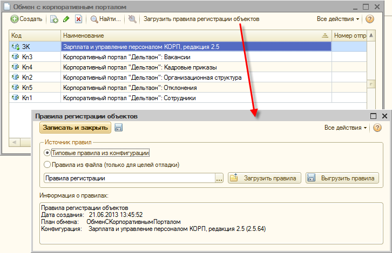Click the grayed search-cancel icon after Найти
This screenshot has height=253, width=392.
click(132, 19)
